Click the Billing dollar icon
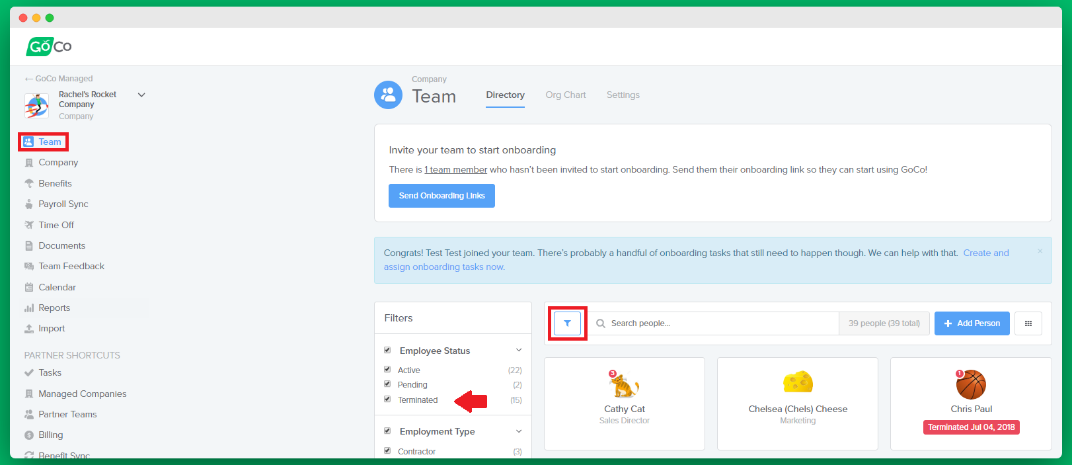1072x465 pixels. point(29,435)
